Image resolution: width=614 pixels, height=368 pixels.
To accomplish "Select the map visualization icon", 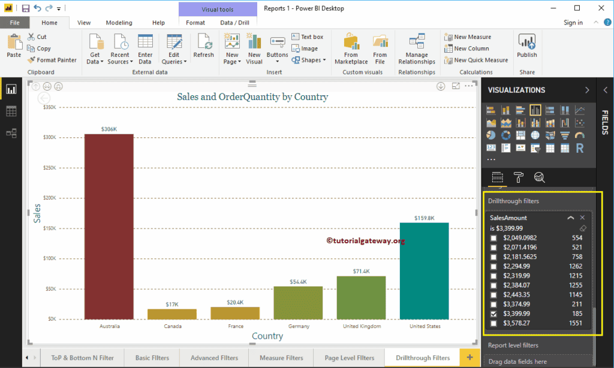I will click(x=535, y=135).
